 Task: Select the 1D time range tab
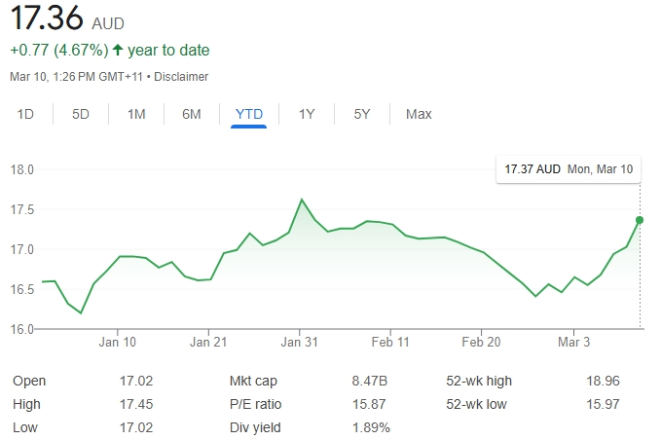pyautogui.click(x=25, y=114)
